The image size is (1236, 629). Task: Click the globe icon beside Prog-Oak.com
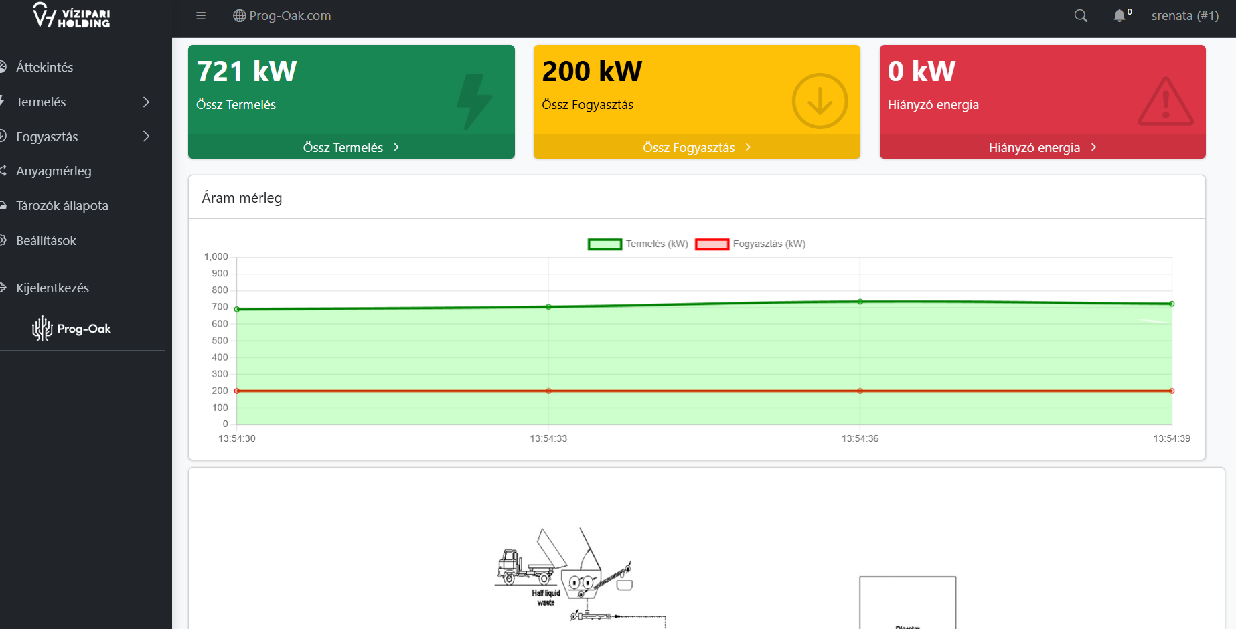click(239, 16)
